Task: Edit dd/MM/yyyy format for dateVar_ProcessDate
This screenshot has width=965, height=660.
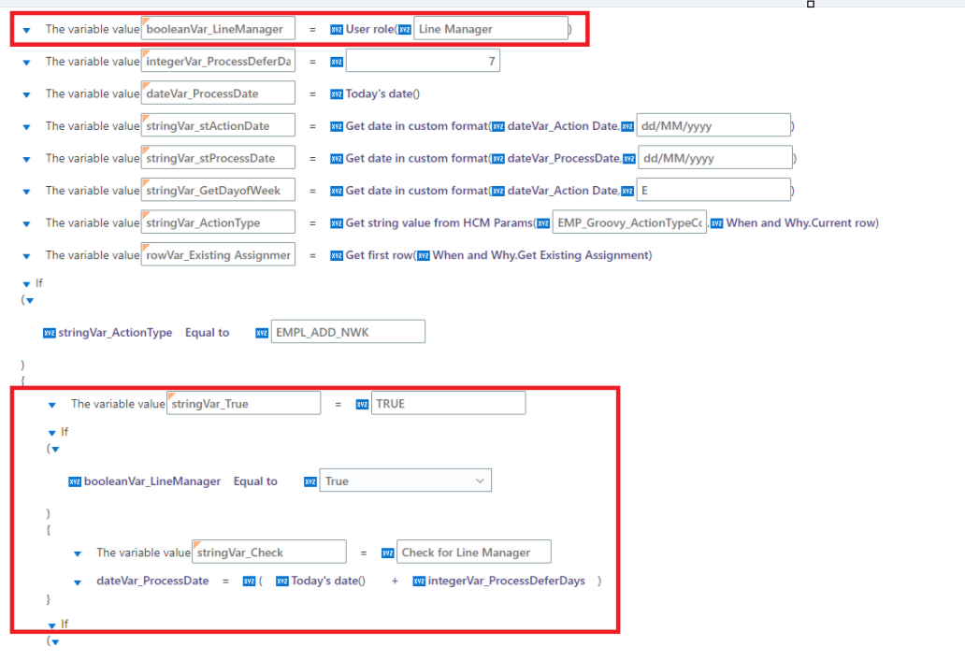Action: pos(715,157)
